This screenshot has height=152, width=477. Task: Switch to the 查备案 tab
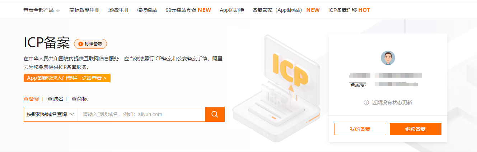[x=32, y=99]
